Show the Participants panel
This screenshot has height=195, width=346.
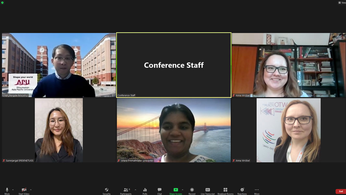pos(125,190)
